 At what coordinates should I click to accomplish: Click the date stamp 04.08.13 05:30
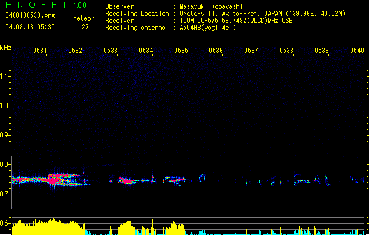[x=30, y=27]
